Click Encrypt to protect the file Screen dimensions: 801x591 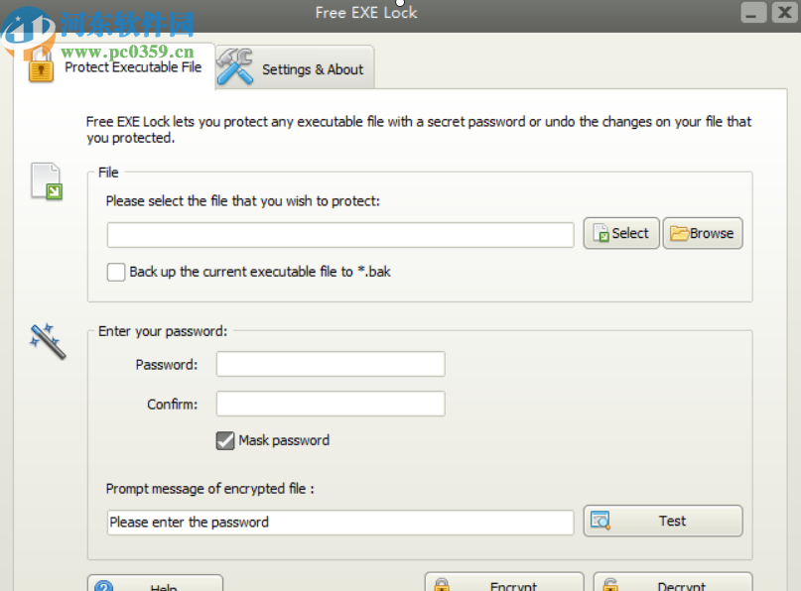pyautogui.click(x=504, y=585)
